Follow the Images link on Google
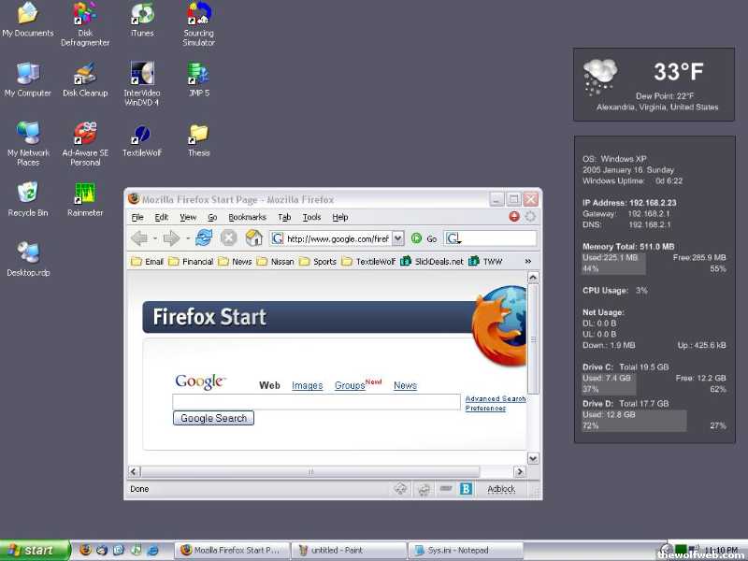 coord(307,385)
